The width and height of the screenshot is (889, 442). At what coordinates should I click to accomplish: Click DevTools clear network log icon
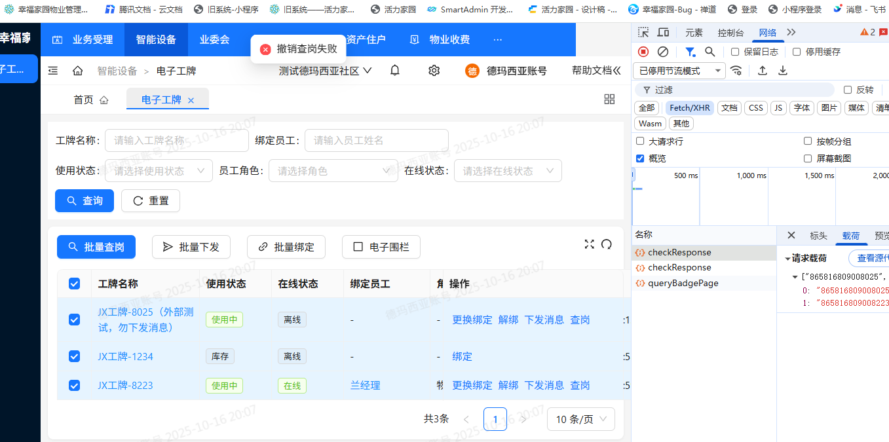click(663, 52)
